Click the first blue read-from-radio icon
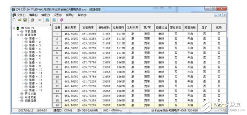The height and width of the screenshot is (115, 247). pyautogui.click(x=47, y=20)
